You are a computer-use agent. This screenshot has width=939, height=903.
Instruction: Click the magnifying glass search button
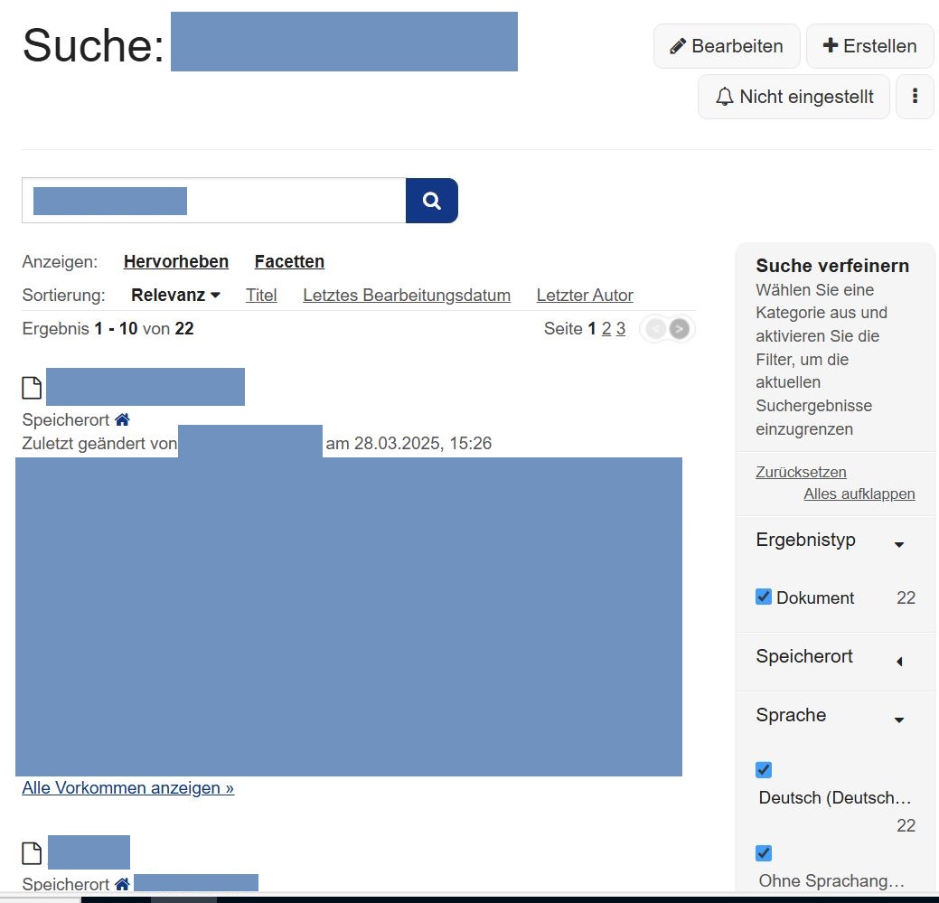tap(431, 201)
